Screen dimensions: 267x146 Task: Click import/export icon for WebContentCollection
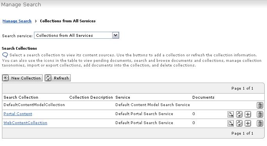point(231,123)
